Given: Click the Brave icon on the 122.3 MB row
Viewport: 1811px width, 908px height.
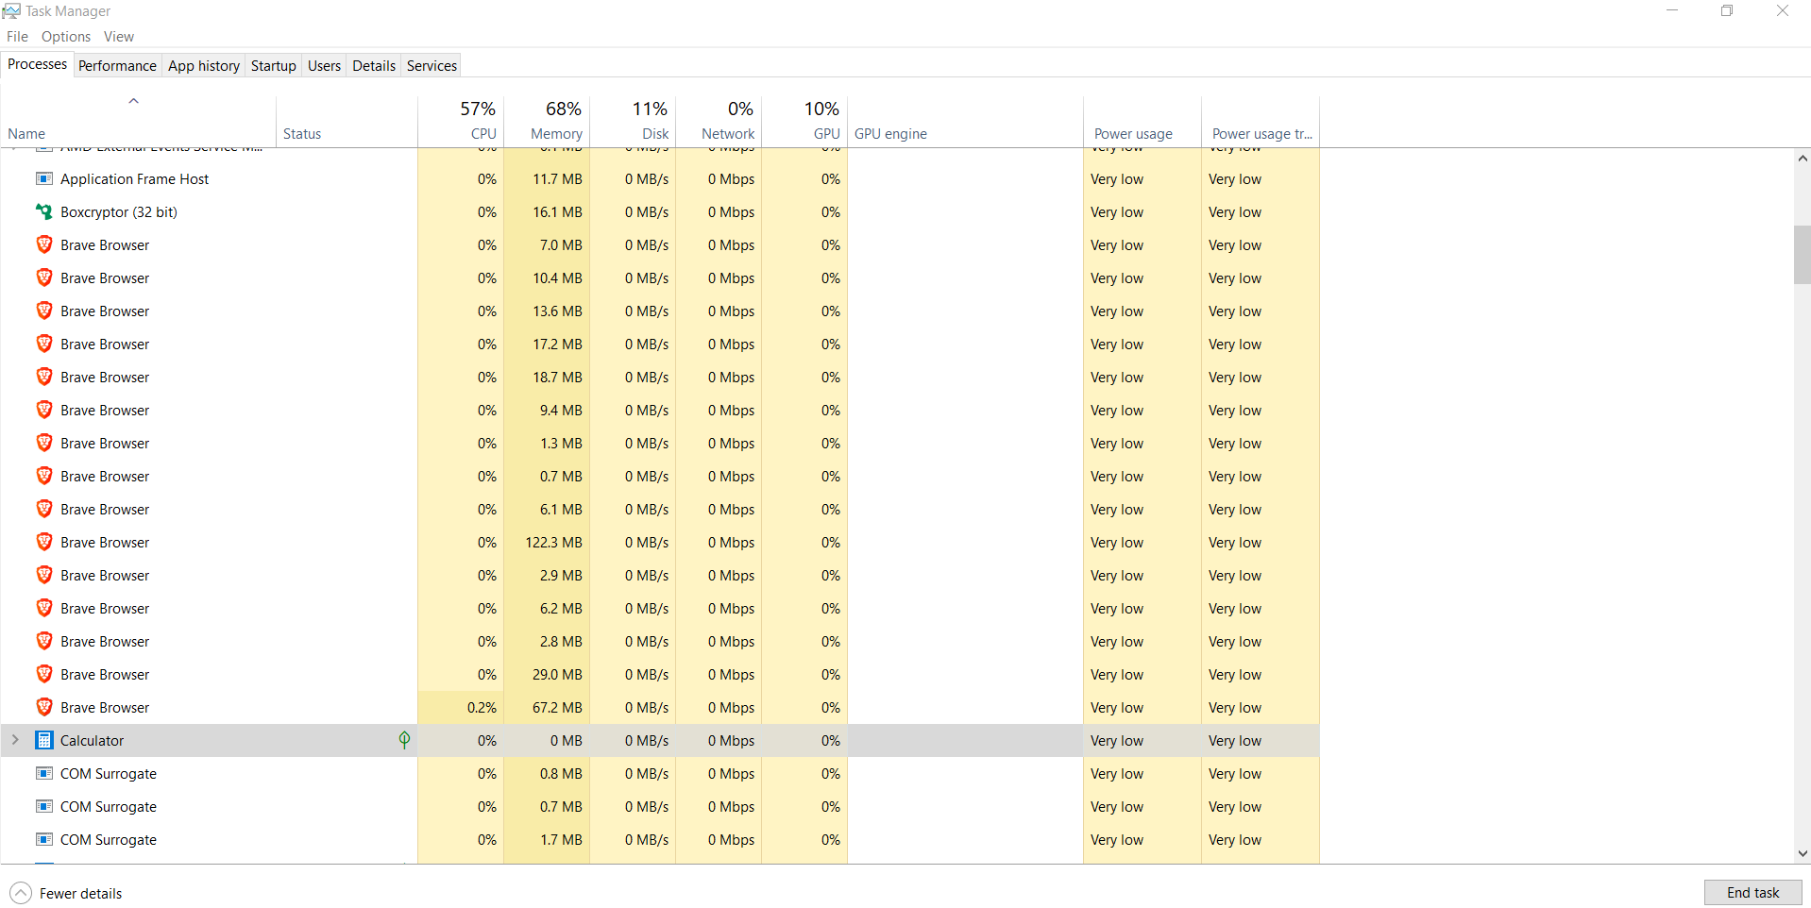Looking at the screenshot, I should [43, 542].
